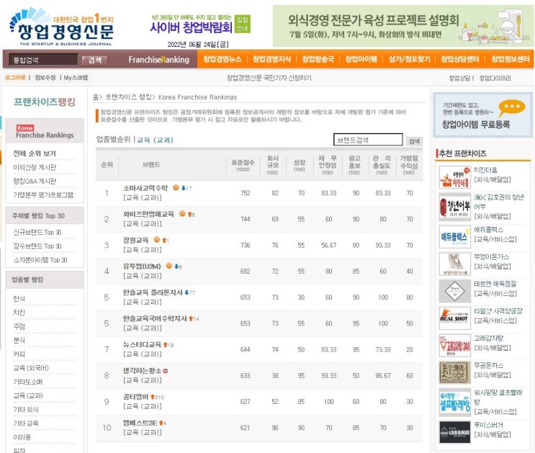Click the REAL SHOT 리얼샷 사격양궁장 logo

[454, 318]
